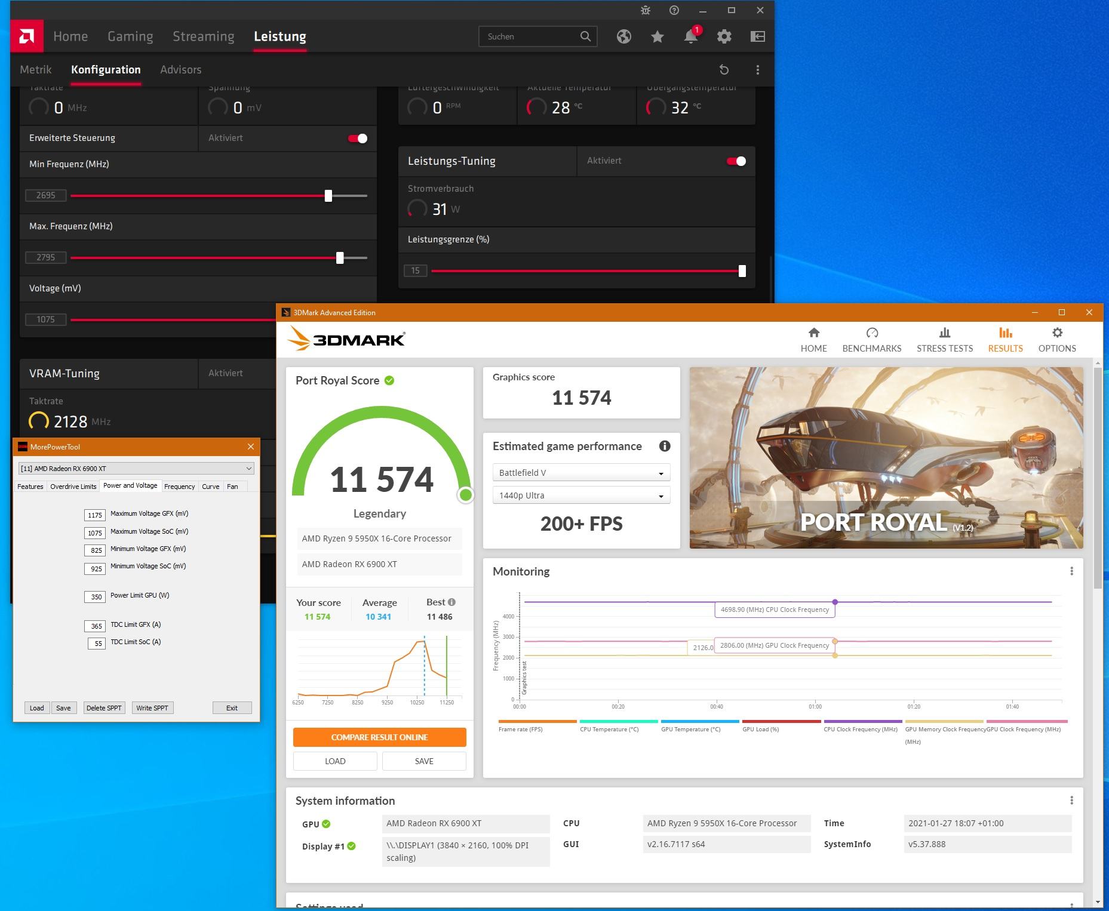This screenshot has height=911, width=1109.
Task: Reset tuning with the undo arrow icon
Action: click(x=724, y=70)
